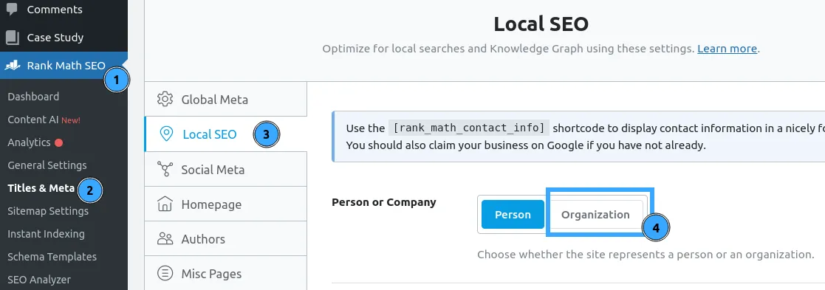825x290 pixels.
Task: Click the Global Meta gear icon
Action: 165,99
